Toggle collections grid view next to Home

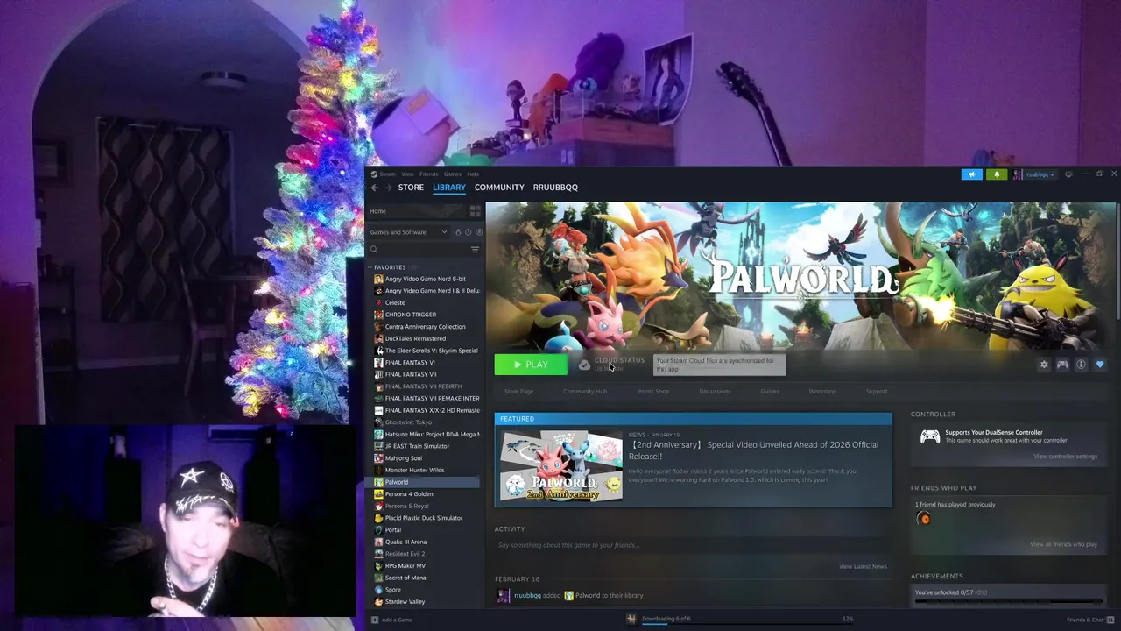click(x=475, y=211)
